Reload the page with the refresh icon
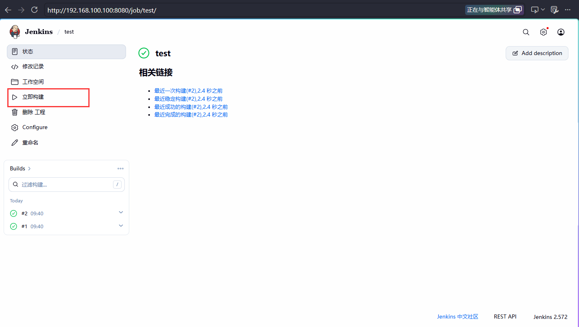 click(34, 10)
